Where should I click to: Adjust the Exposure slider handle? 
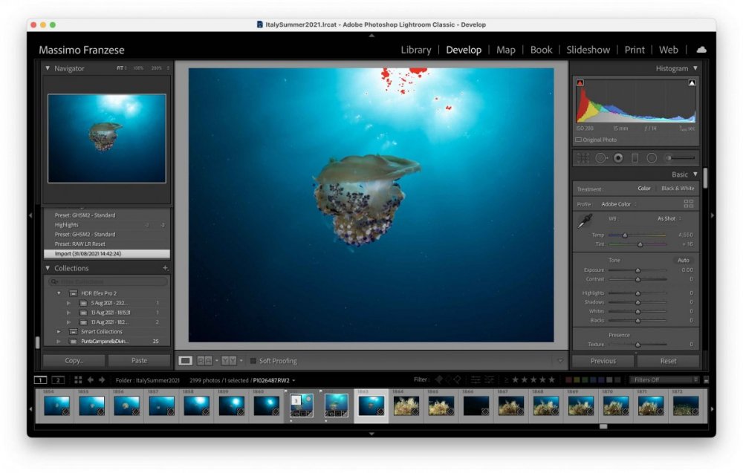pyautogui.click(x=637, y=270)
